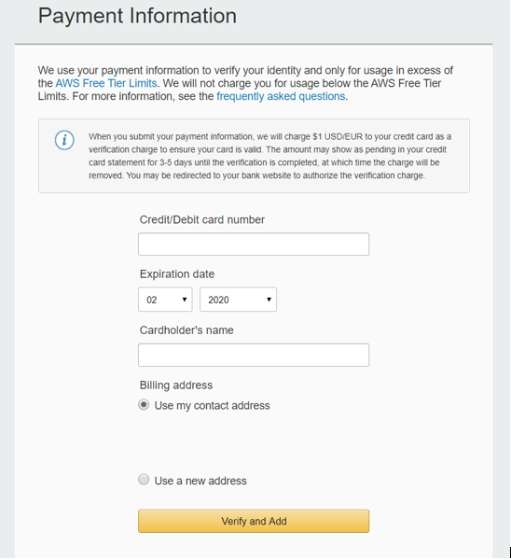Image resolution: width=511 pixels, height=560 pixels.
Task: Select the Use a new address radio button
Action: tap(144, 480)
